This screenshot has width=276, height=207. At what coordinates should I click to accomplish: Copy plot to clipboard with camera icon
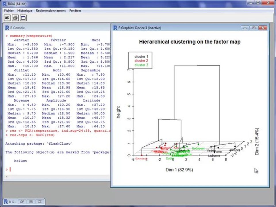tap(7, 18)
